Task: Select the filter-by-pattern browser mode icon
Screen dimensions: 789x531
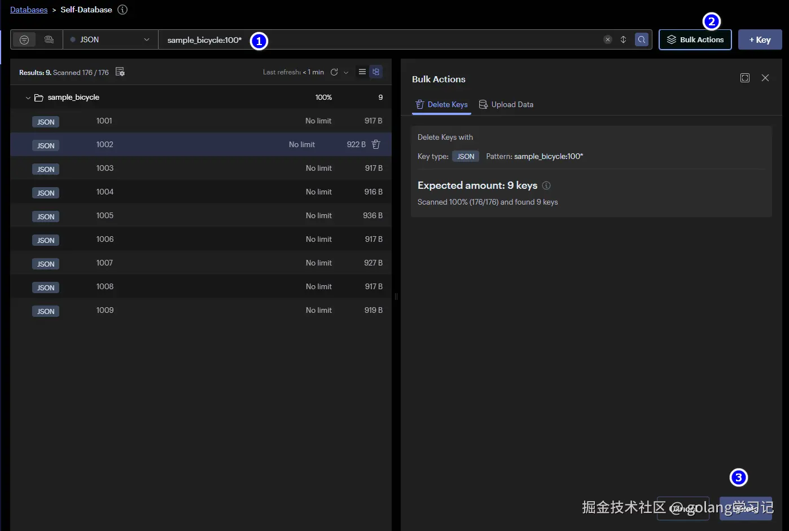Action: [x=24, y=39]
